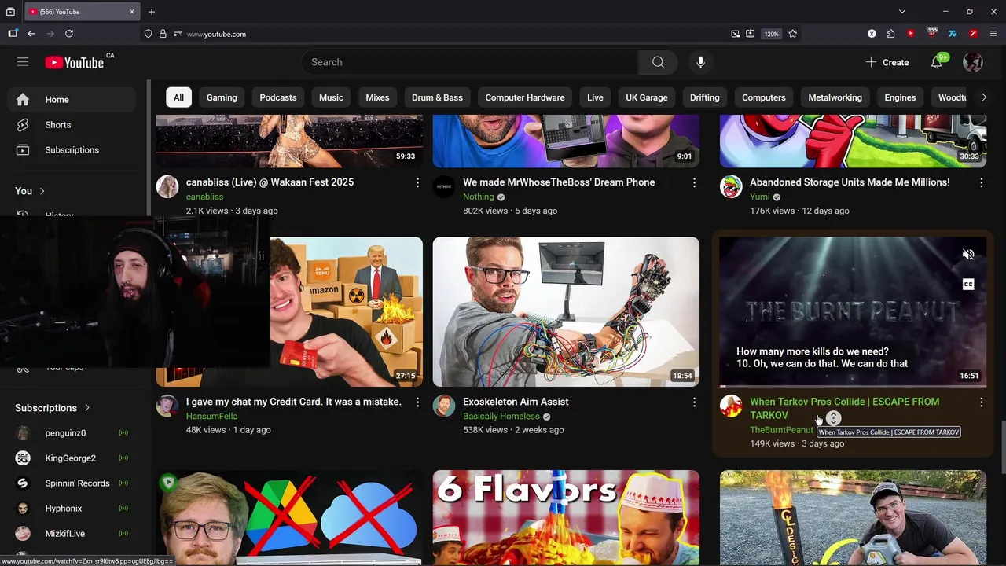
Task: Open Exoskeleton Aim Assist thumbnail
Action: (x=566, y=312)
